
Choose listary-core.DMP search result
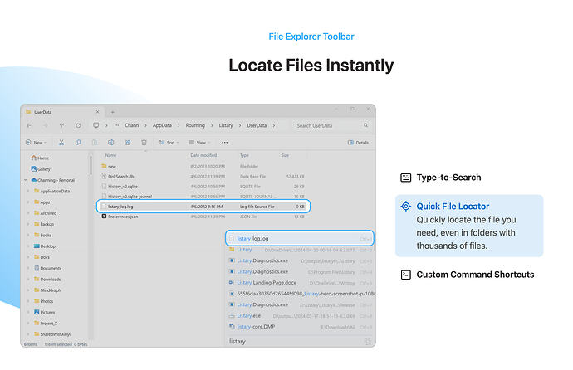click(300, 327)
